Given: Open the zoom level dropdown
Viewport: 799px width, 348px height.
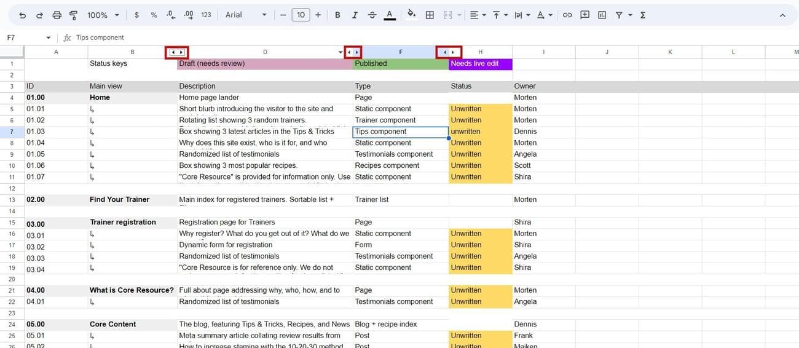Looking at the screenshot, I should (103, 15).
